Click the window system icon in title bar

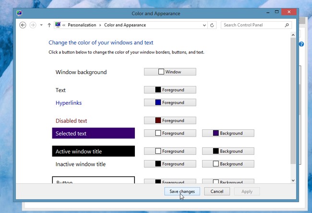19,13
